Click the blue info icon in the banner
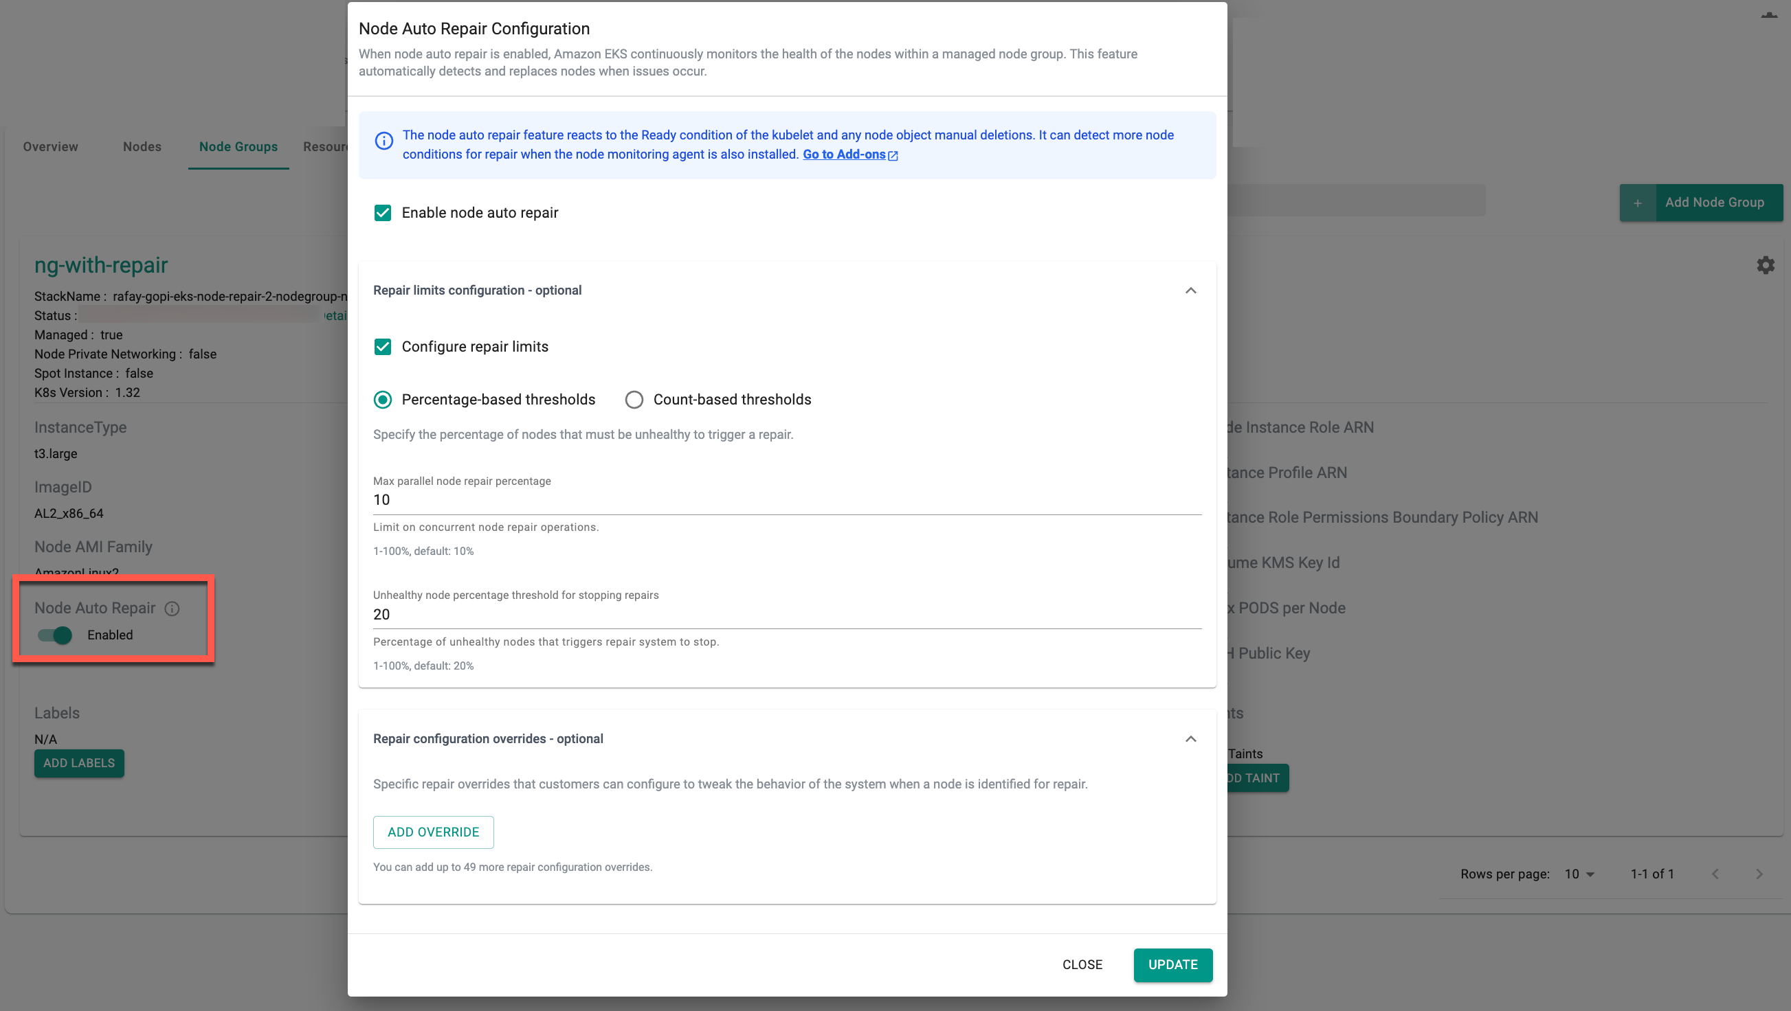1791x1011 pixels. 383,141
